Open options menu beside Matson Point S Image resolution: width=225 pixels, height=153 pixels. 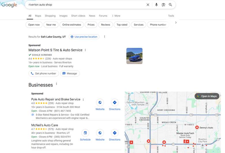click(85, 50)
